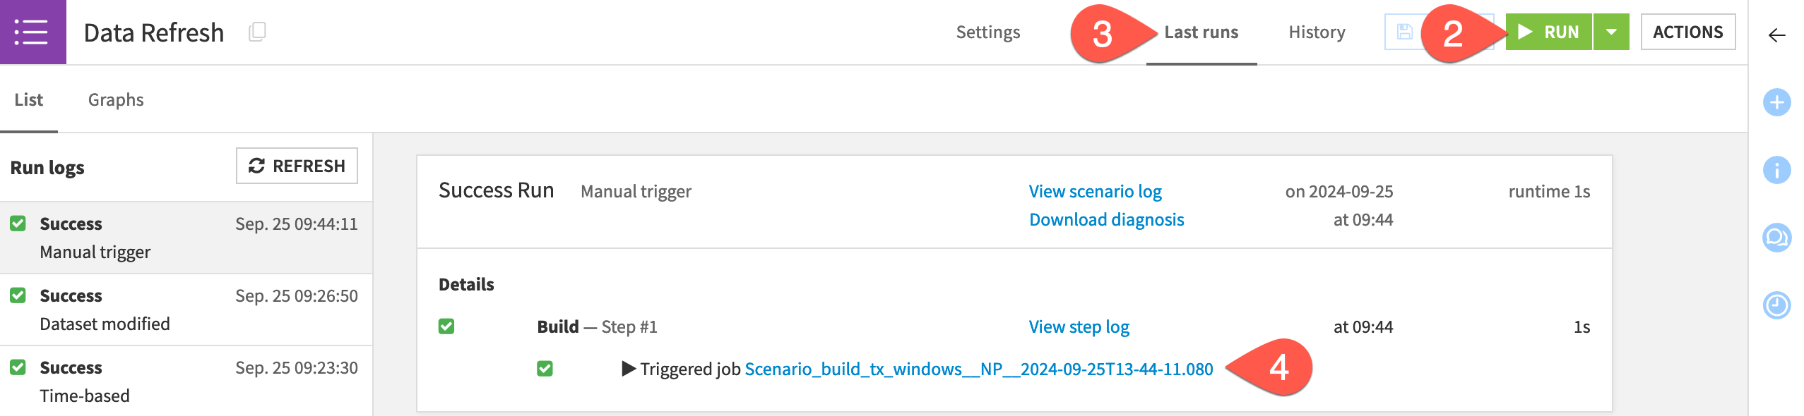Click the save icon near RUN
Viewport: 1804px width, 416px height.
coord(1404,32)
